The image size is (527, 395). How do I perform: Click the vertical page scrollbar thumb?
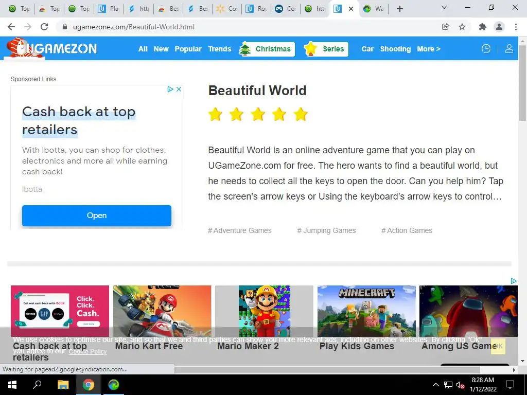click(522, 82)
